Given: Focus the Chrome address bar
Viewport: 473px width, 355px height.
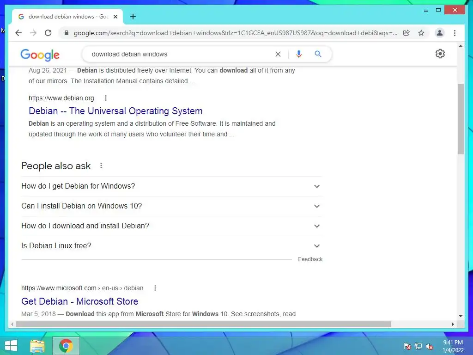Looking at the screenshot, I should [x=235, y=33].
